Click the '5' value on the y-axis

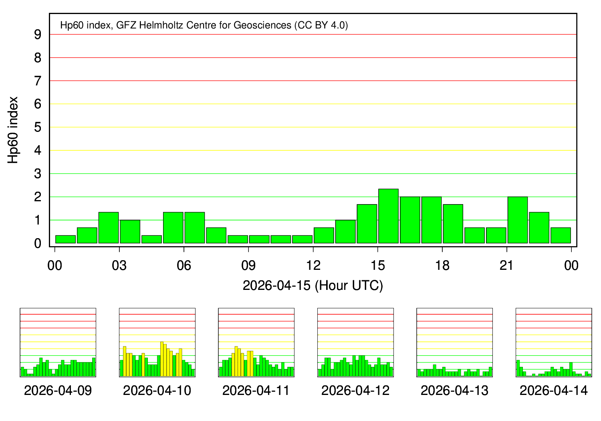pos(38,128)
